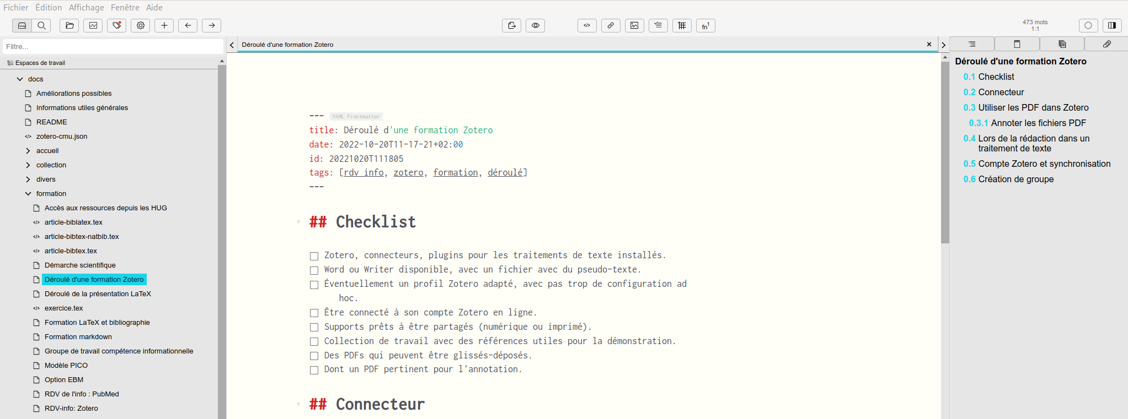Screen dimensions: 1128x419
Task: Fold the Checklist heading section
Action: point(298,222)
